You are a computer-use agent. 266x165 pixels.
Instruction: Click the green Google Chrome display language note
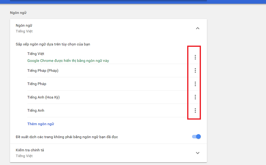(x=68, y=61)
